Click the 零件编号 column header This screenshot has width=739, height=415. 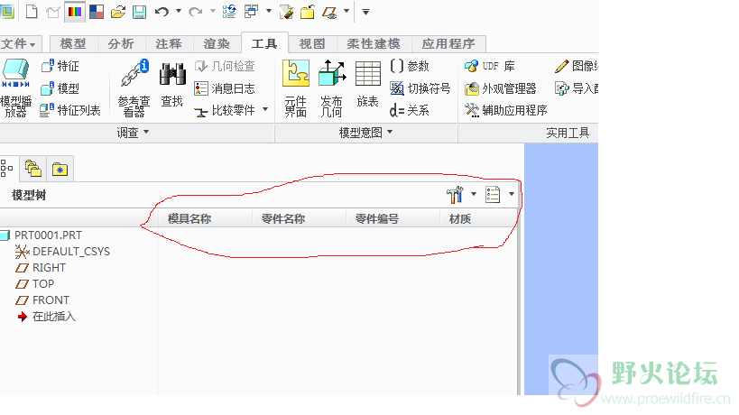pyautogui.click(x=393, y=218)
